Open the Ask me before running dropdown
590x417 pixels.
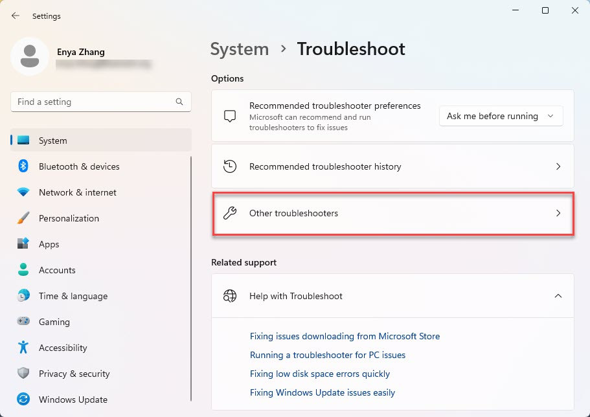click(x=501, y=116)
